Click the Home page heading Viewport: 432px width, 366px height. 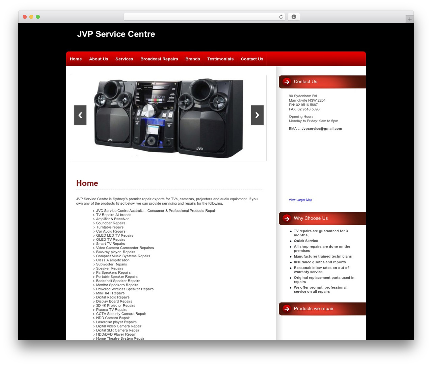pos(87,183)
